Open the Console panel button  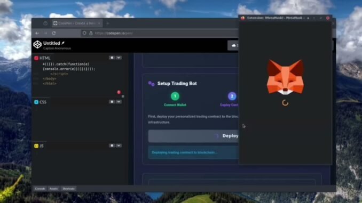coord(40,189)
